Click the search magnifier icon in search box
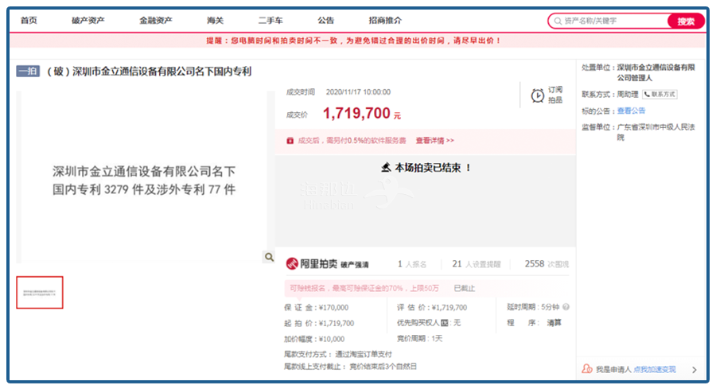The height and width of the screenshot is (389, 716). click(x=557, y=21)
